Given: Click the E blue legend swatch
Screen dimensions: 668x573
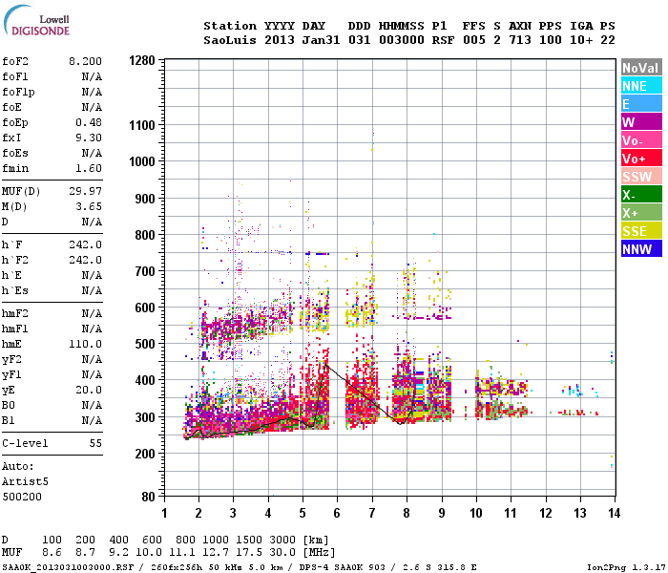Looking at the screenshot, I should click(x=641, y=103).
